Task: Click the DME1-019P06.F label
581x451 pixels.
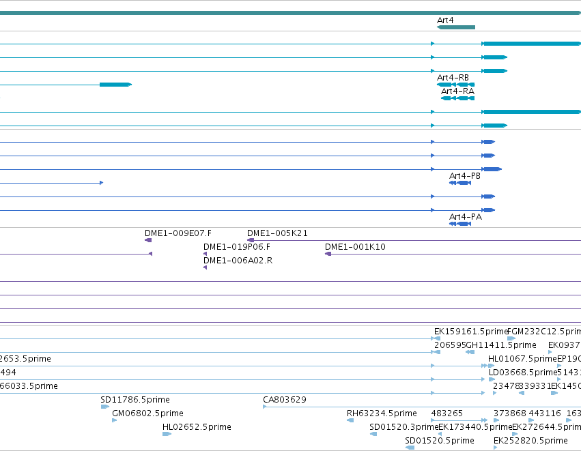Action: [x=237, y=247]
